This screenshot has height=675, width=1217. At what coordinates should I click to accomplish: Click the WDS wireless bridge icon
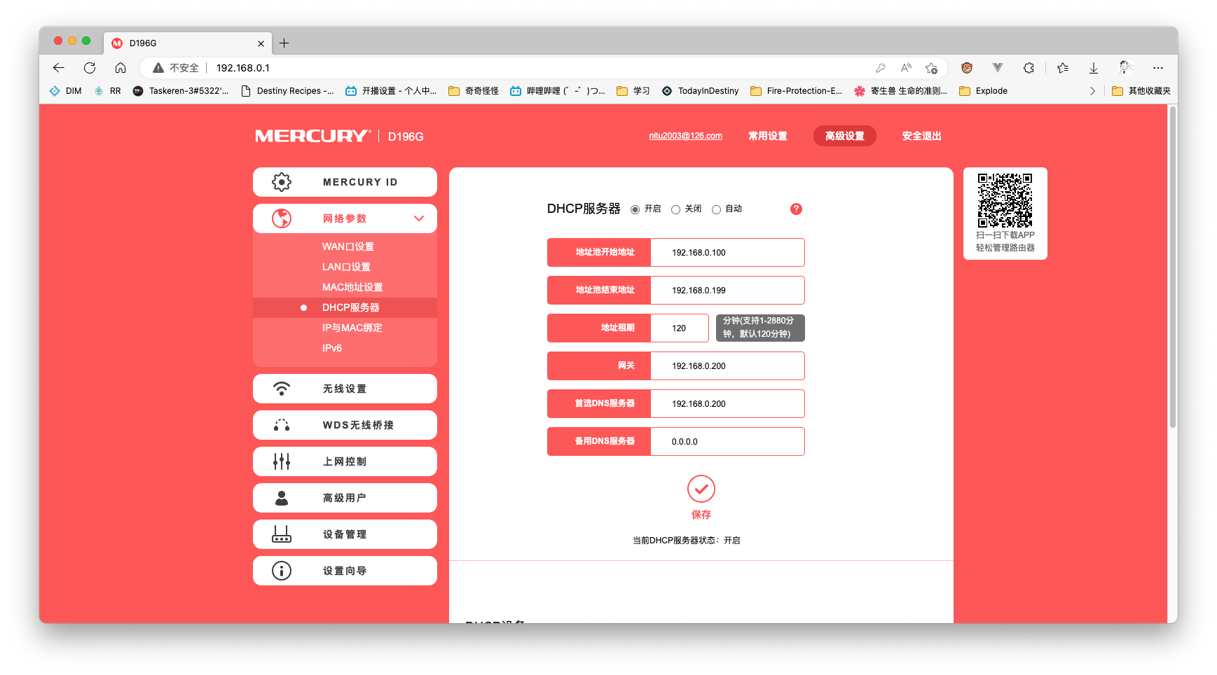tap(282, 425)
